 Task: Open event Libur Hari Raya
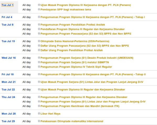pyautogui.click(x=51, y=114)
